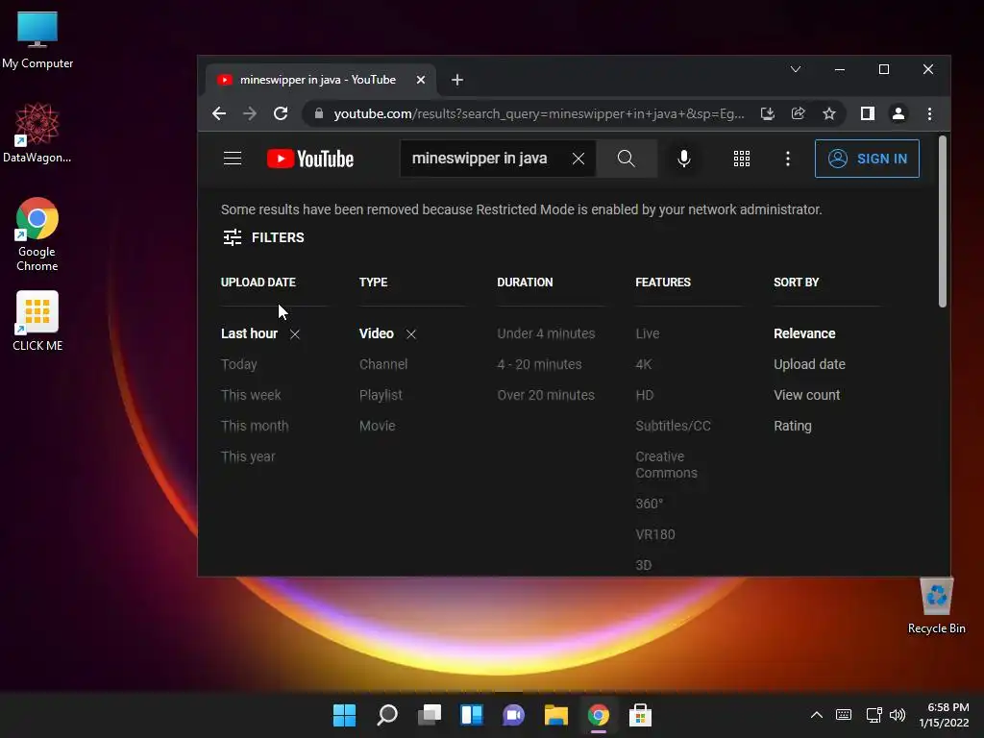This screenshot has height=738, width=984.
Task: Remove the Last hour filter
Action: point(295,333)
